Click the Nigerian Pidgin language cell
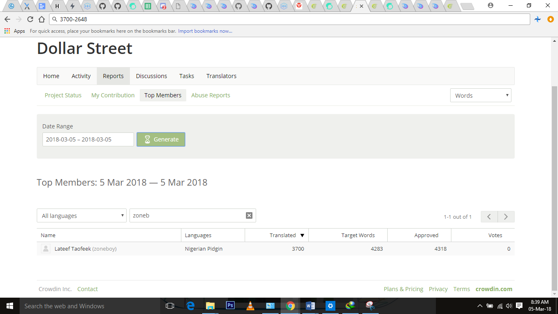 [x=203, y=249]
